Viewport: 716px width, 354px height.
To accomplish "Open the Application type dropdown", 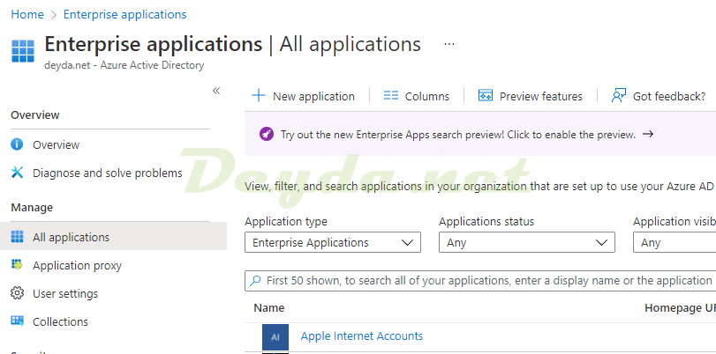I will coord(332,242).
